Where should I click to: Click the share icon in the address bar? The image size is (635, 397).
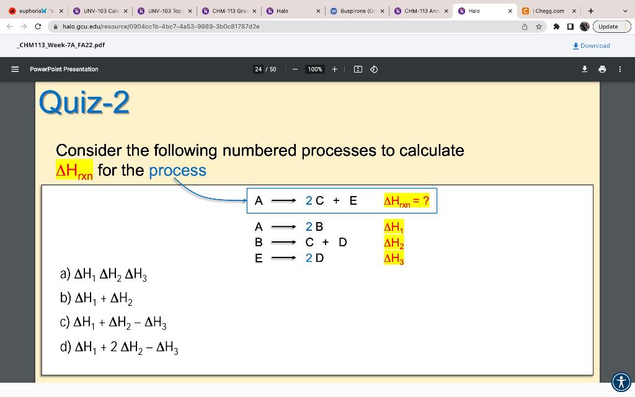click(x=525, y=27)
